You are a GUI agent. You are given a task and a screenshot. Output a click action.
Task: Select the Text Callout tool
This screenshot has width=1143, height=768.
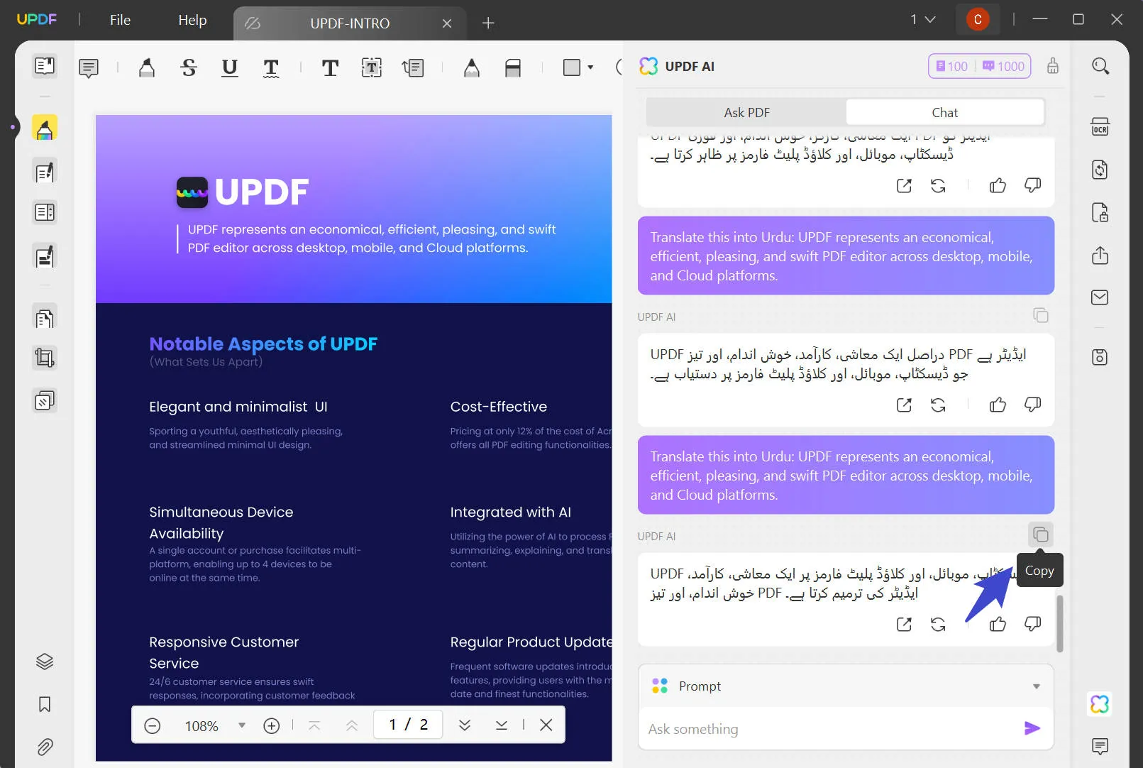coord(413,68)
